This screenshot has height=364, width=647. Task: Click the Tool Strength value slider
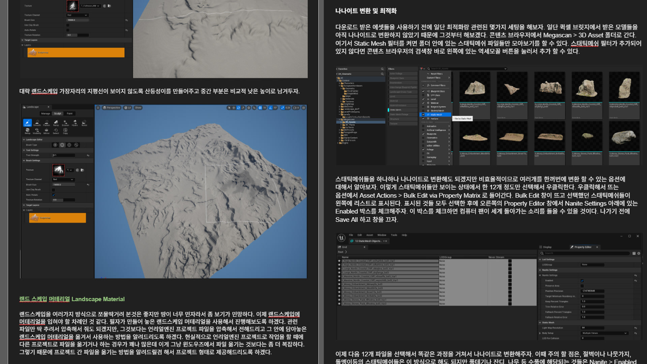(x=64, y=155)
